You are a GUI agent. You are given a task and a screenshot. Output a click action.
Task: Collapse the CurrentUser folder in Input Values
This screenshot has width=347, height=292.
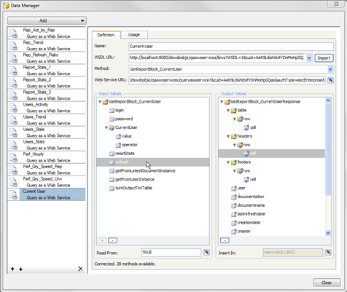click(106, 127)
